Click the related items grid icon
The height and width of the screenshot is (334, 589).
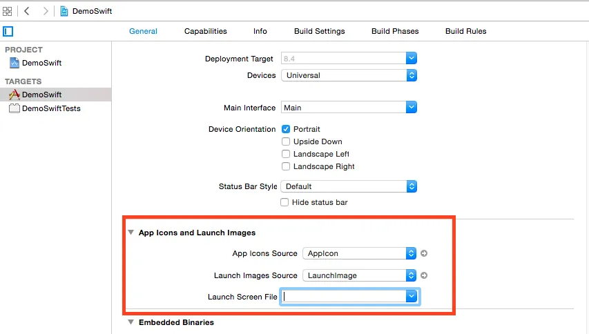click(8, 11)
